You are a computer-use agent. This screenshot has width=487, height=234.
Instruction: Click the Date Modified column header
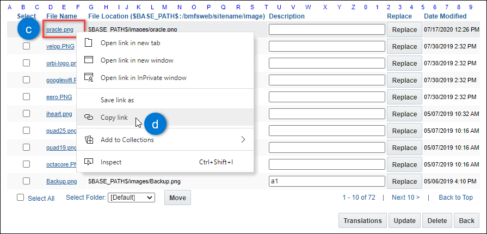(x=445, y=16)
